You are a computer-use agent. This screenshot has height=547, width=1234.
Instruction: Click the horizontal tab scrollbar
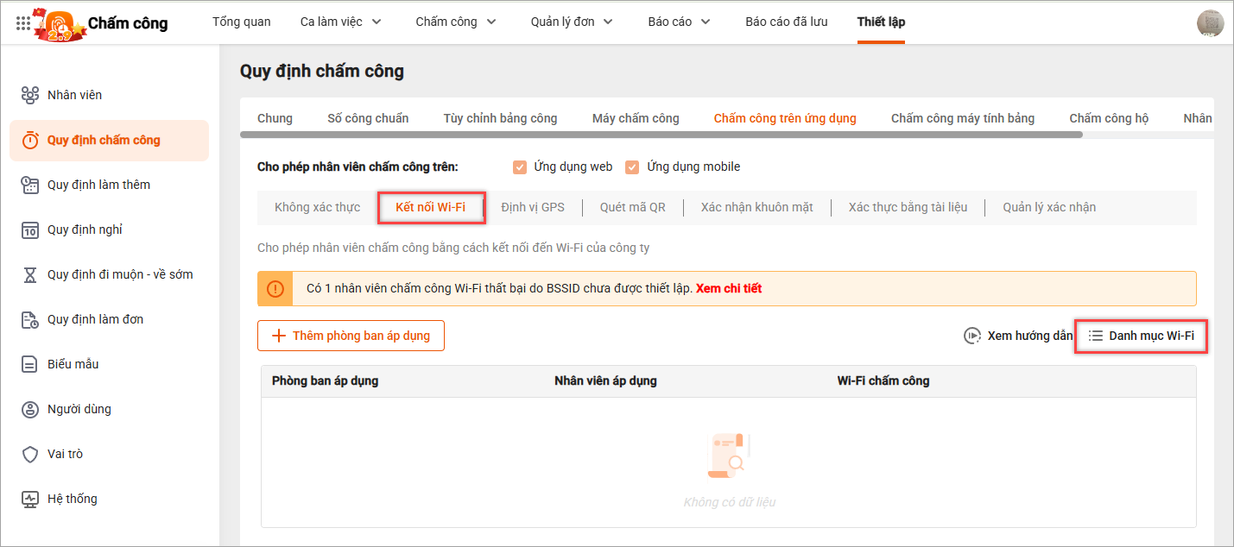tap(661, 135)
